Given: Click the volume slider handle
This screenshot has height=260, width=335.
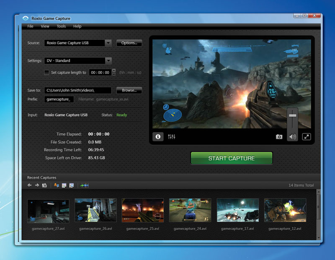Looking at the screenshot, I should (292, 116).
